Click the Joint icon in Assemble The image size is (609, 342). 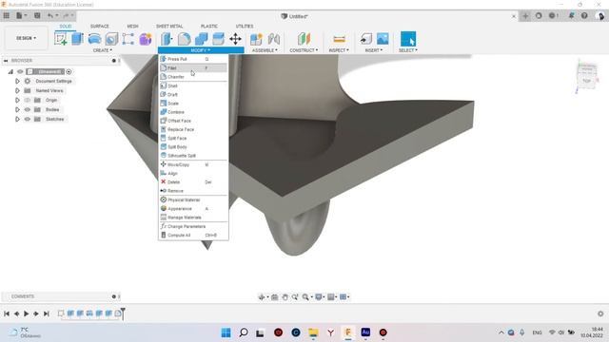(x=273, y=39)
